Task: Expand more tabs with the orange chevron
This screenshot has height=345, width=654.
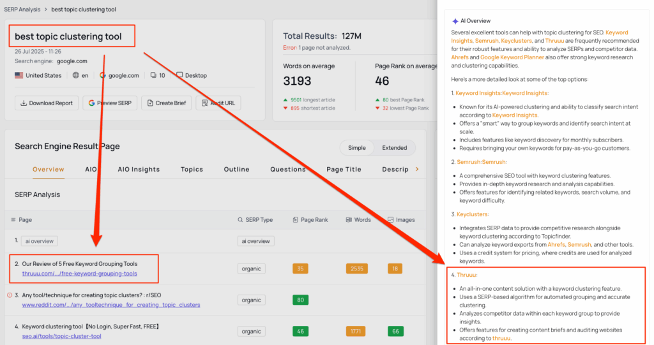Action: [x=417, y=169]
